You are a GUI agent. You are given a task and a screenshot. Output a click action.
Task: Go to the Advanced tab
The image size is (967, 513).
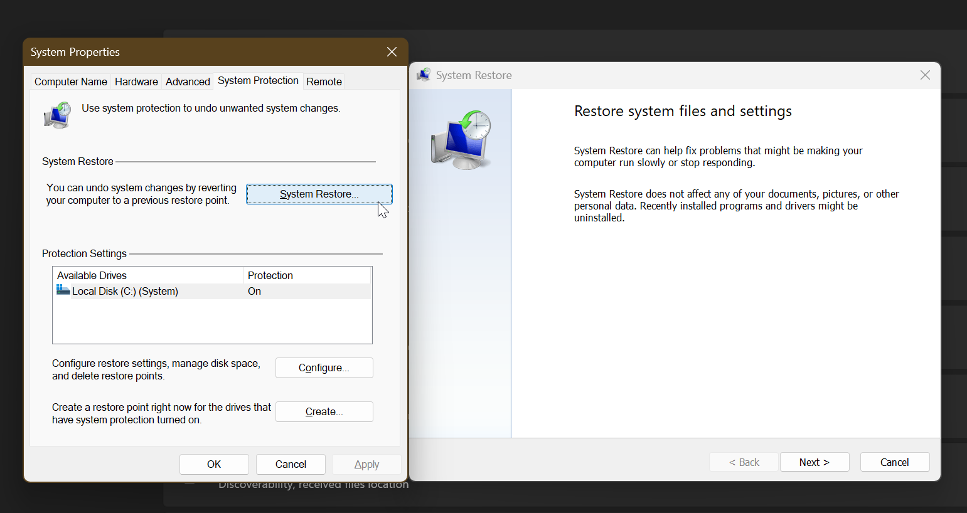coord(188,82)
